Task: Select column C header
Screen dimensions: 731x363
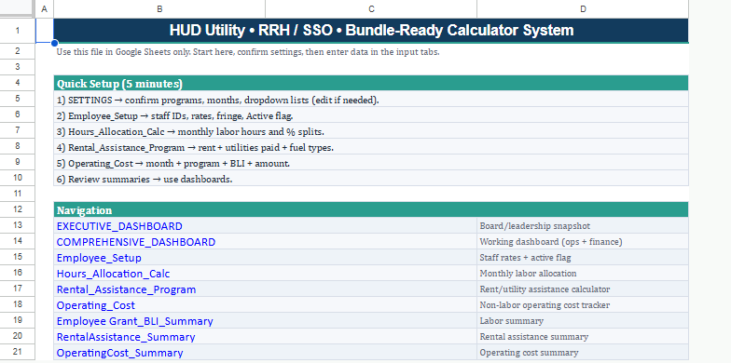Action: point(371,9)
